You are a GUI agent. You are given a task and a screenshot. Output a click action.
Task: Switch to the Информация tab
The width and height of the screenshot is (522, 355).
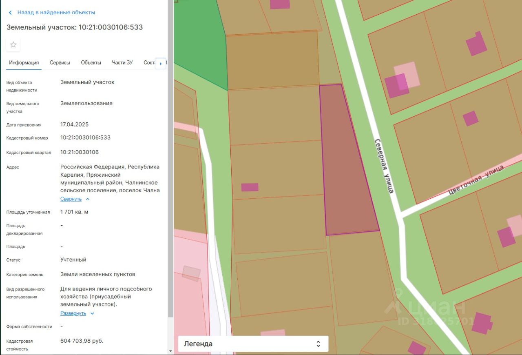(x=24, y=62)
